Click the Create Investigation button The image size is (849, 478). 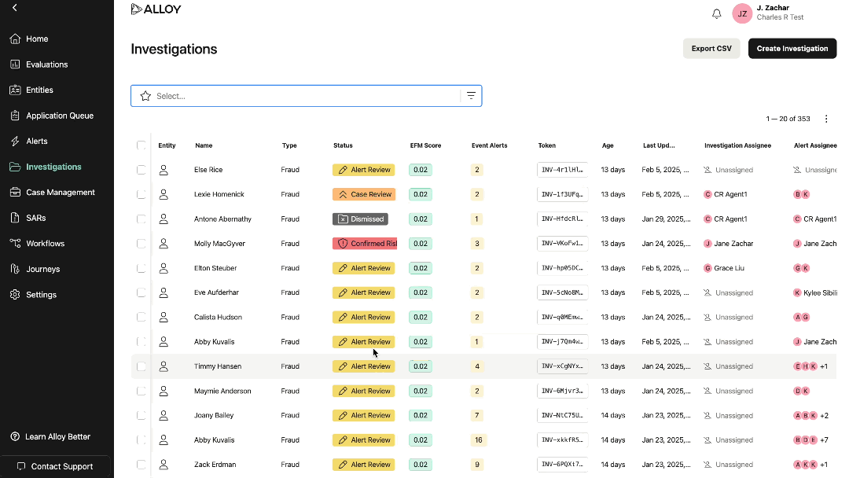[792, 49]
